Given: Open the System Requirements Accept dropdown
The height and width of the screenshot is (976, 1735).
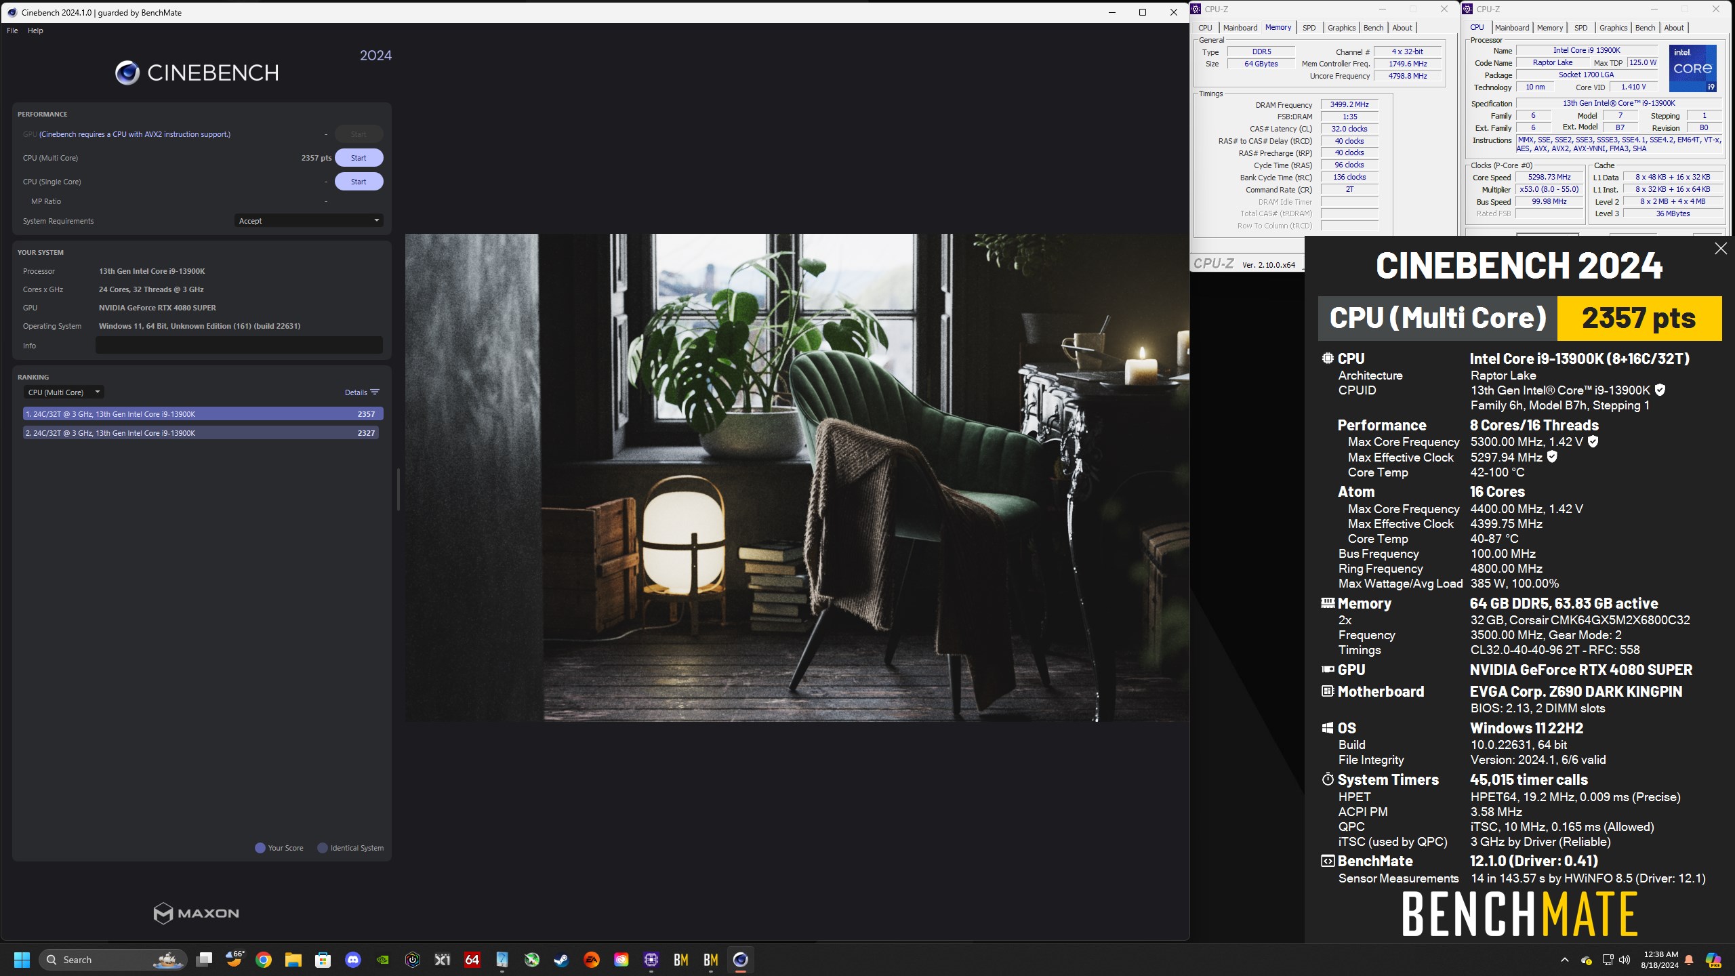Looking at the screenshot, I should pyautogui.click(x=309, y=221).
